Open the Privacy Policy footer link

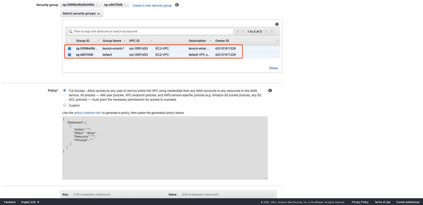tap(360, 202)
